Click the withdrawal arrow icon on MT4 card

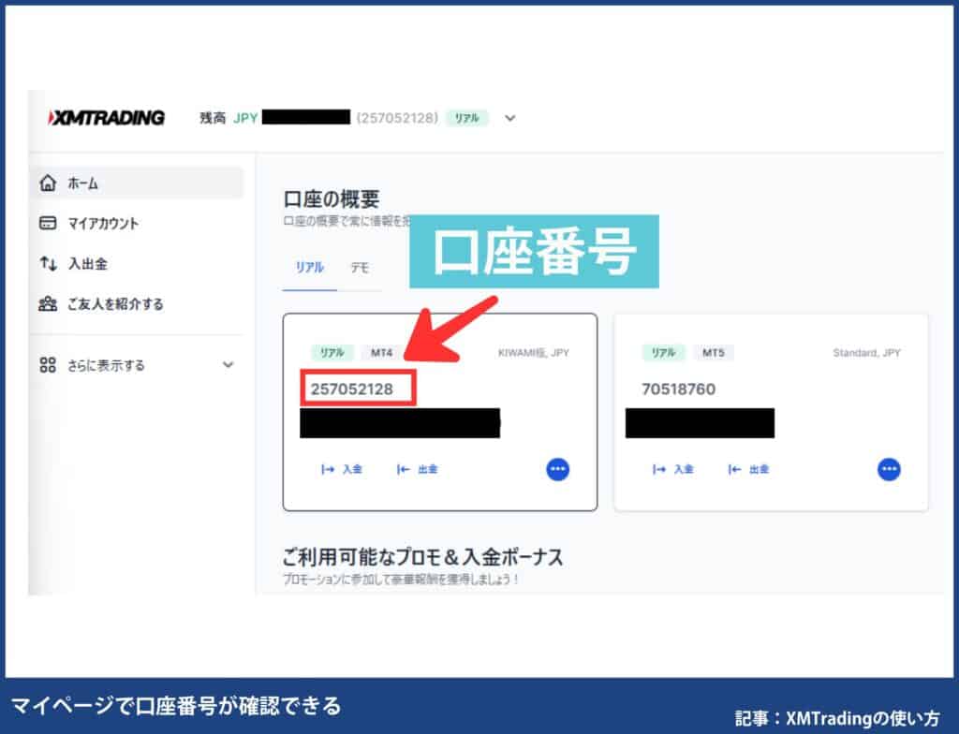pos(403,469)
